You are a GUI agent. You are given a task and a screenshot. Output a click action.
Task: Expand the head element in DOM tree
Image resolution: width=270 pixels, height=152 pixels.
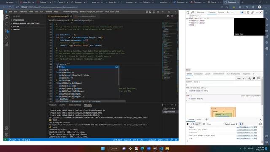point(189,21)
